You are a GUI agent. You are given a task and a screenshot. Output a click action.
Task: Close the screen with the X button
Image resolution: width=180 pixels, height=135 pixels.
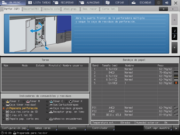click(175, 3)
